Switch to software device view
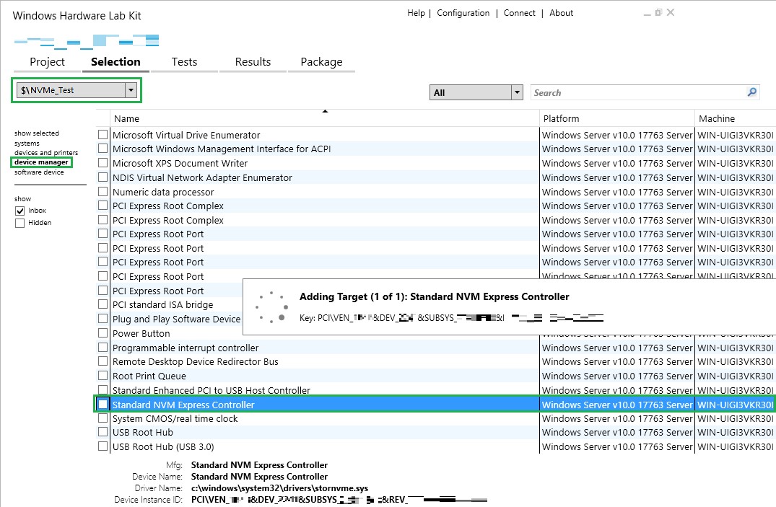The height and width of the screenshot is (507, 776). [39, 172]
